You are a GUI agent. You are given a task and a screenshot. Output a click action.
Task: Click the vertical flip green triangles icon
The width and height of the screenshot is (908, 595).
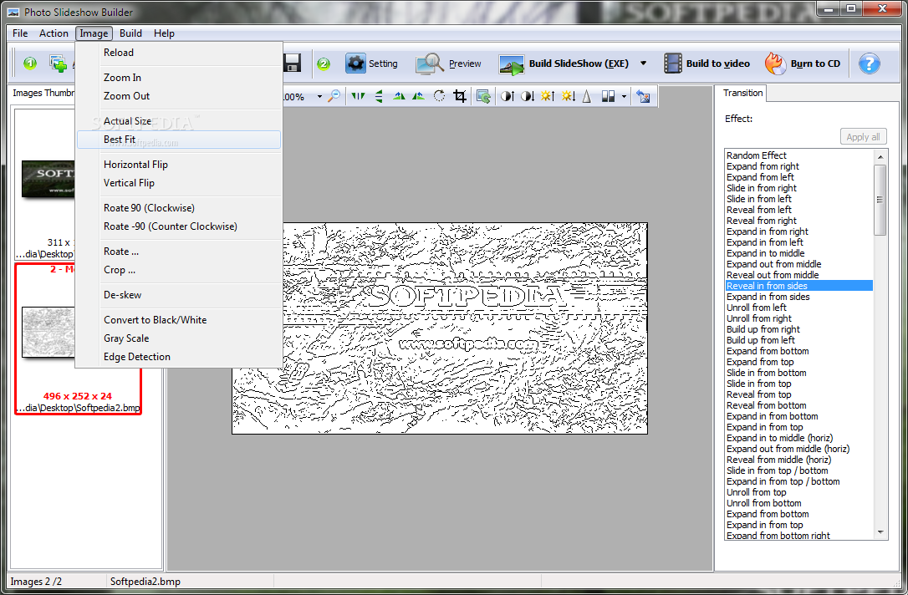379,96
